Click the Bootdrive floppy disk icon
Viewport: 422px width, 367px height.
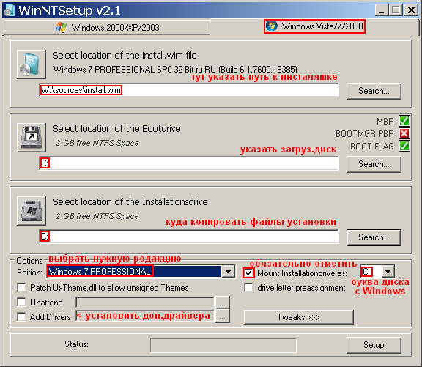click(32, 138)
